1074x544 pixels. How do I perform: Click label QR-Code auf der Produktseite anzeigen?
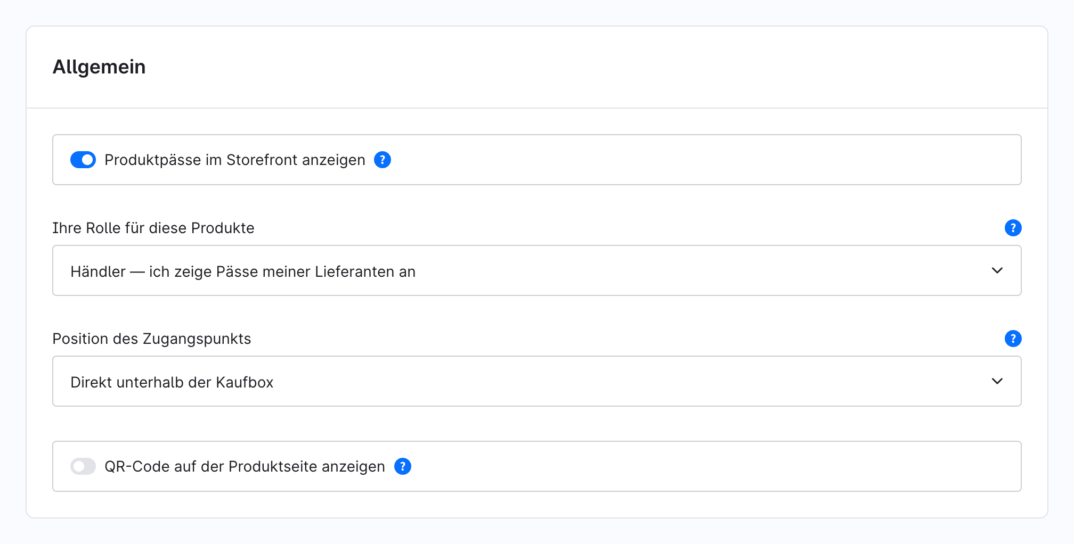245,466
